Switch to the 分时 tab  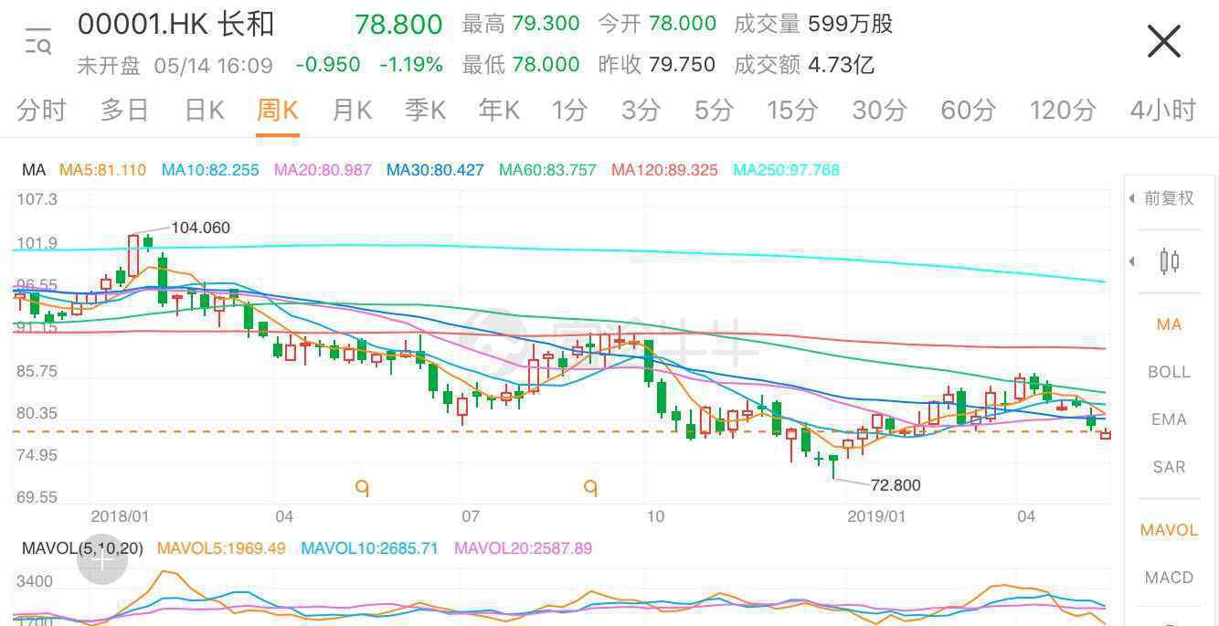tap(41, 111)
